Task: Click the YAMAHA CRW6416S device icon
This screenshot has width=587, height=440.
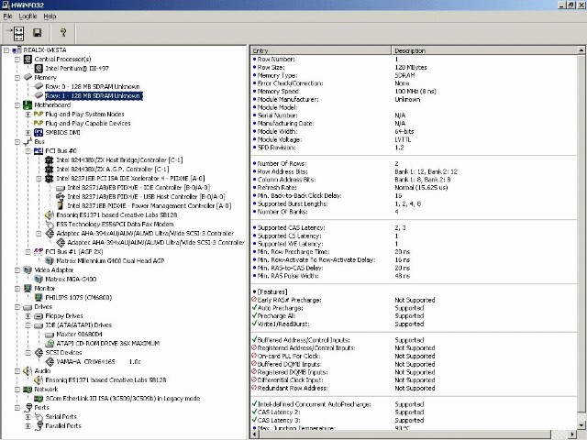Action: pyautogui.click(x=50, y=361)
